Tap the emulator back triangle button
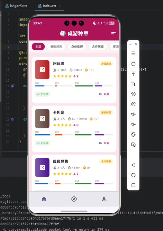Viewport: 163px width, 231px height. tap(133, 165)
